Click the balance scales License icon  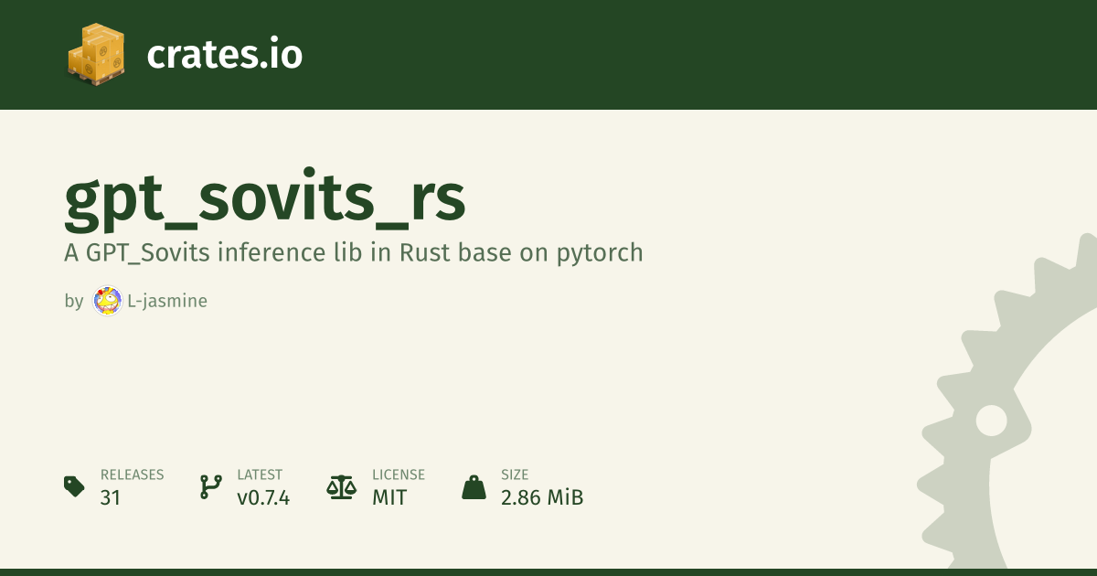click(x=342, y=486)
